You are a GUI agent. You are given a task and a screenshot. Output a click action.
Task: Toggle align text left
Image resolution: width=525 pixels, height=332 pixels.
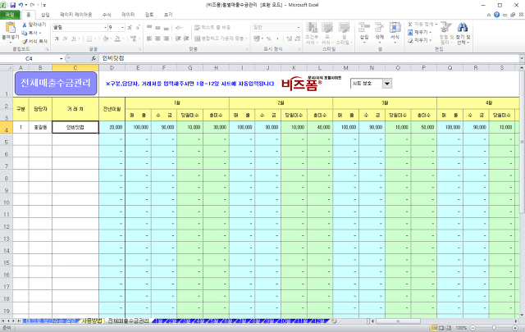click(149, 39)
